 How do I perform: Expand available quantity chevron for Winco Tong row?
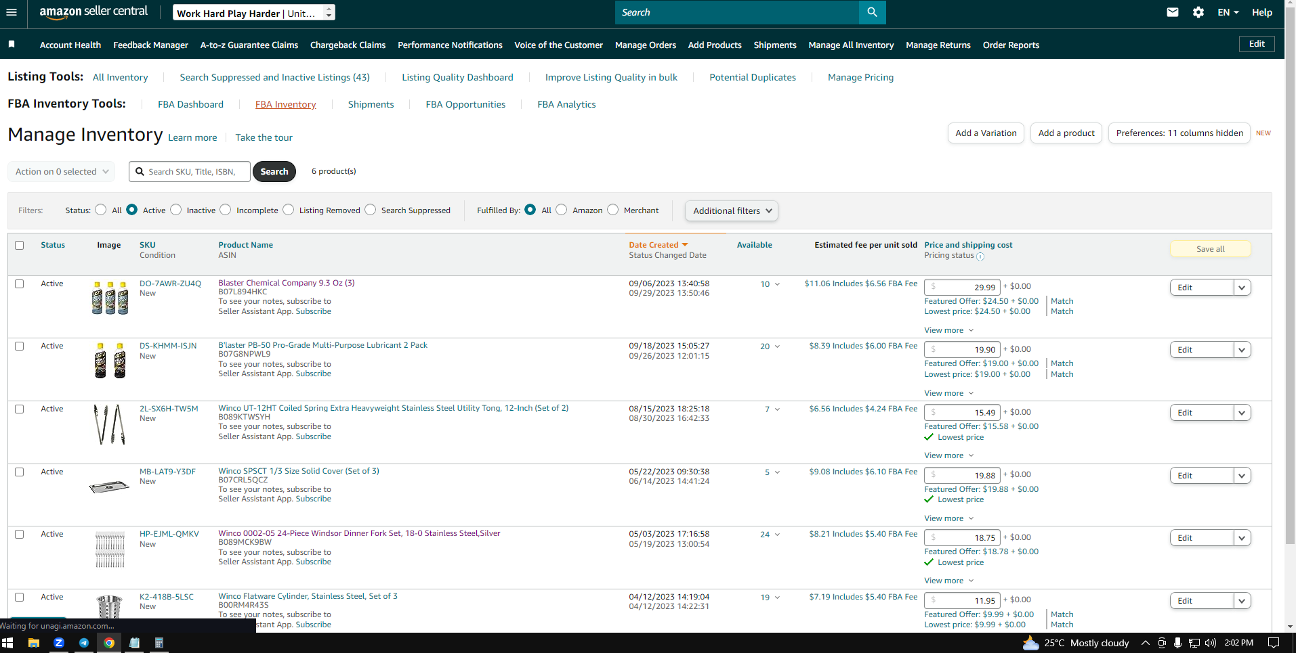pyautogui.click(x=777, y=409)
